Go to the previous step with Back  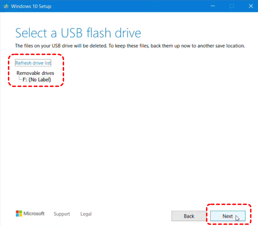click(189, 216)
